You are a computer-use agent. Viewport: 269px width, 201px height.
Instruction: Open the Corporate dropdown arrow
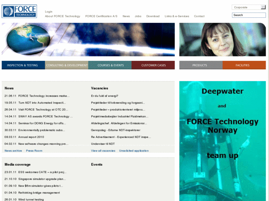click(x=263, y=7)
